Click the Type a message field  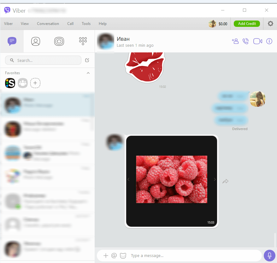tap(189, 255)
